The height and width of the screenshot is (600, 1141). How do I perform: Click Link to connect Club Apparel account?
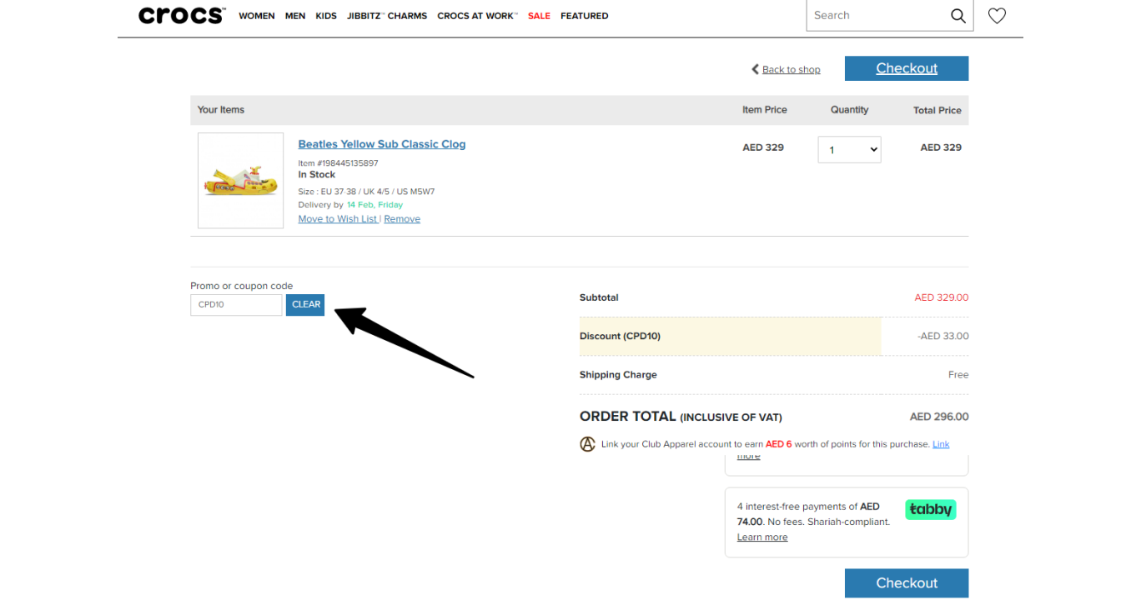[941, 444]
